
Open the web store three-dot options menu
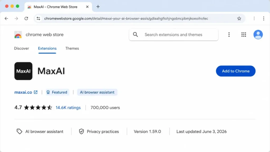229,35
